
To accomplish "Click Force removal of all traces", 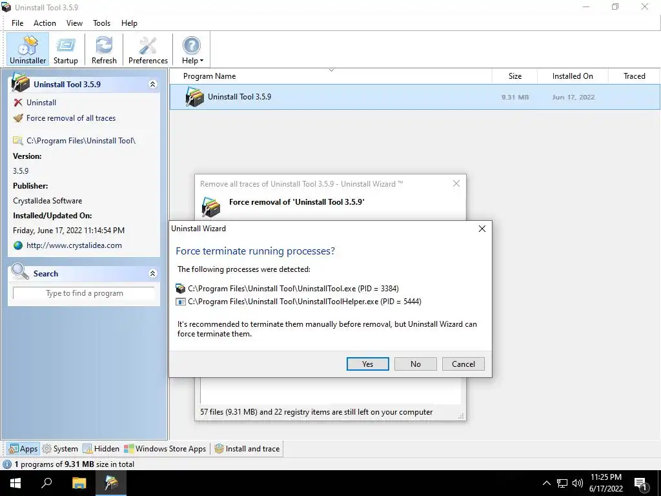I will [x=65, y=118].
